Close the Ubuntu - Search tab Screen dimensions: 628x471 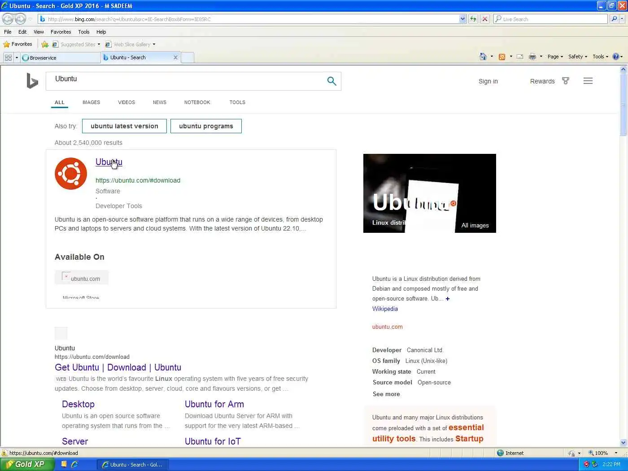(x=175, y=57)
